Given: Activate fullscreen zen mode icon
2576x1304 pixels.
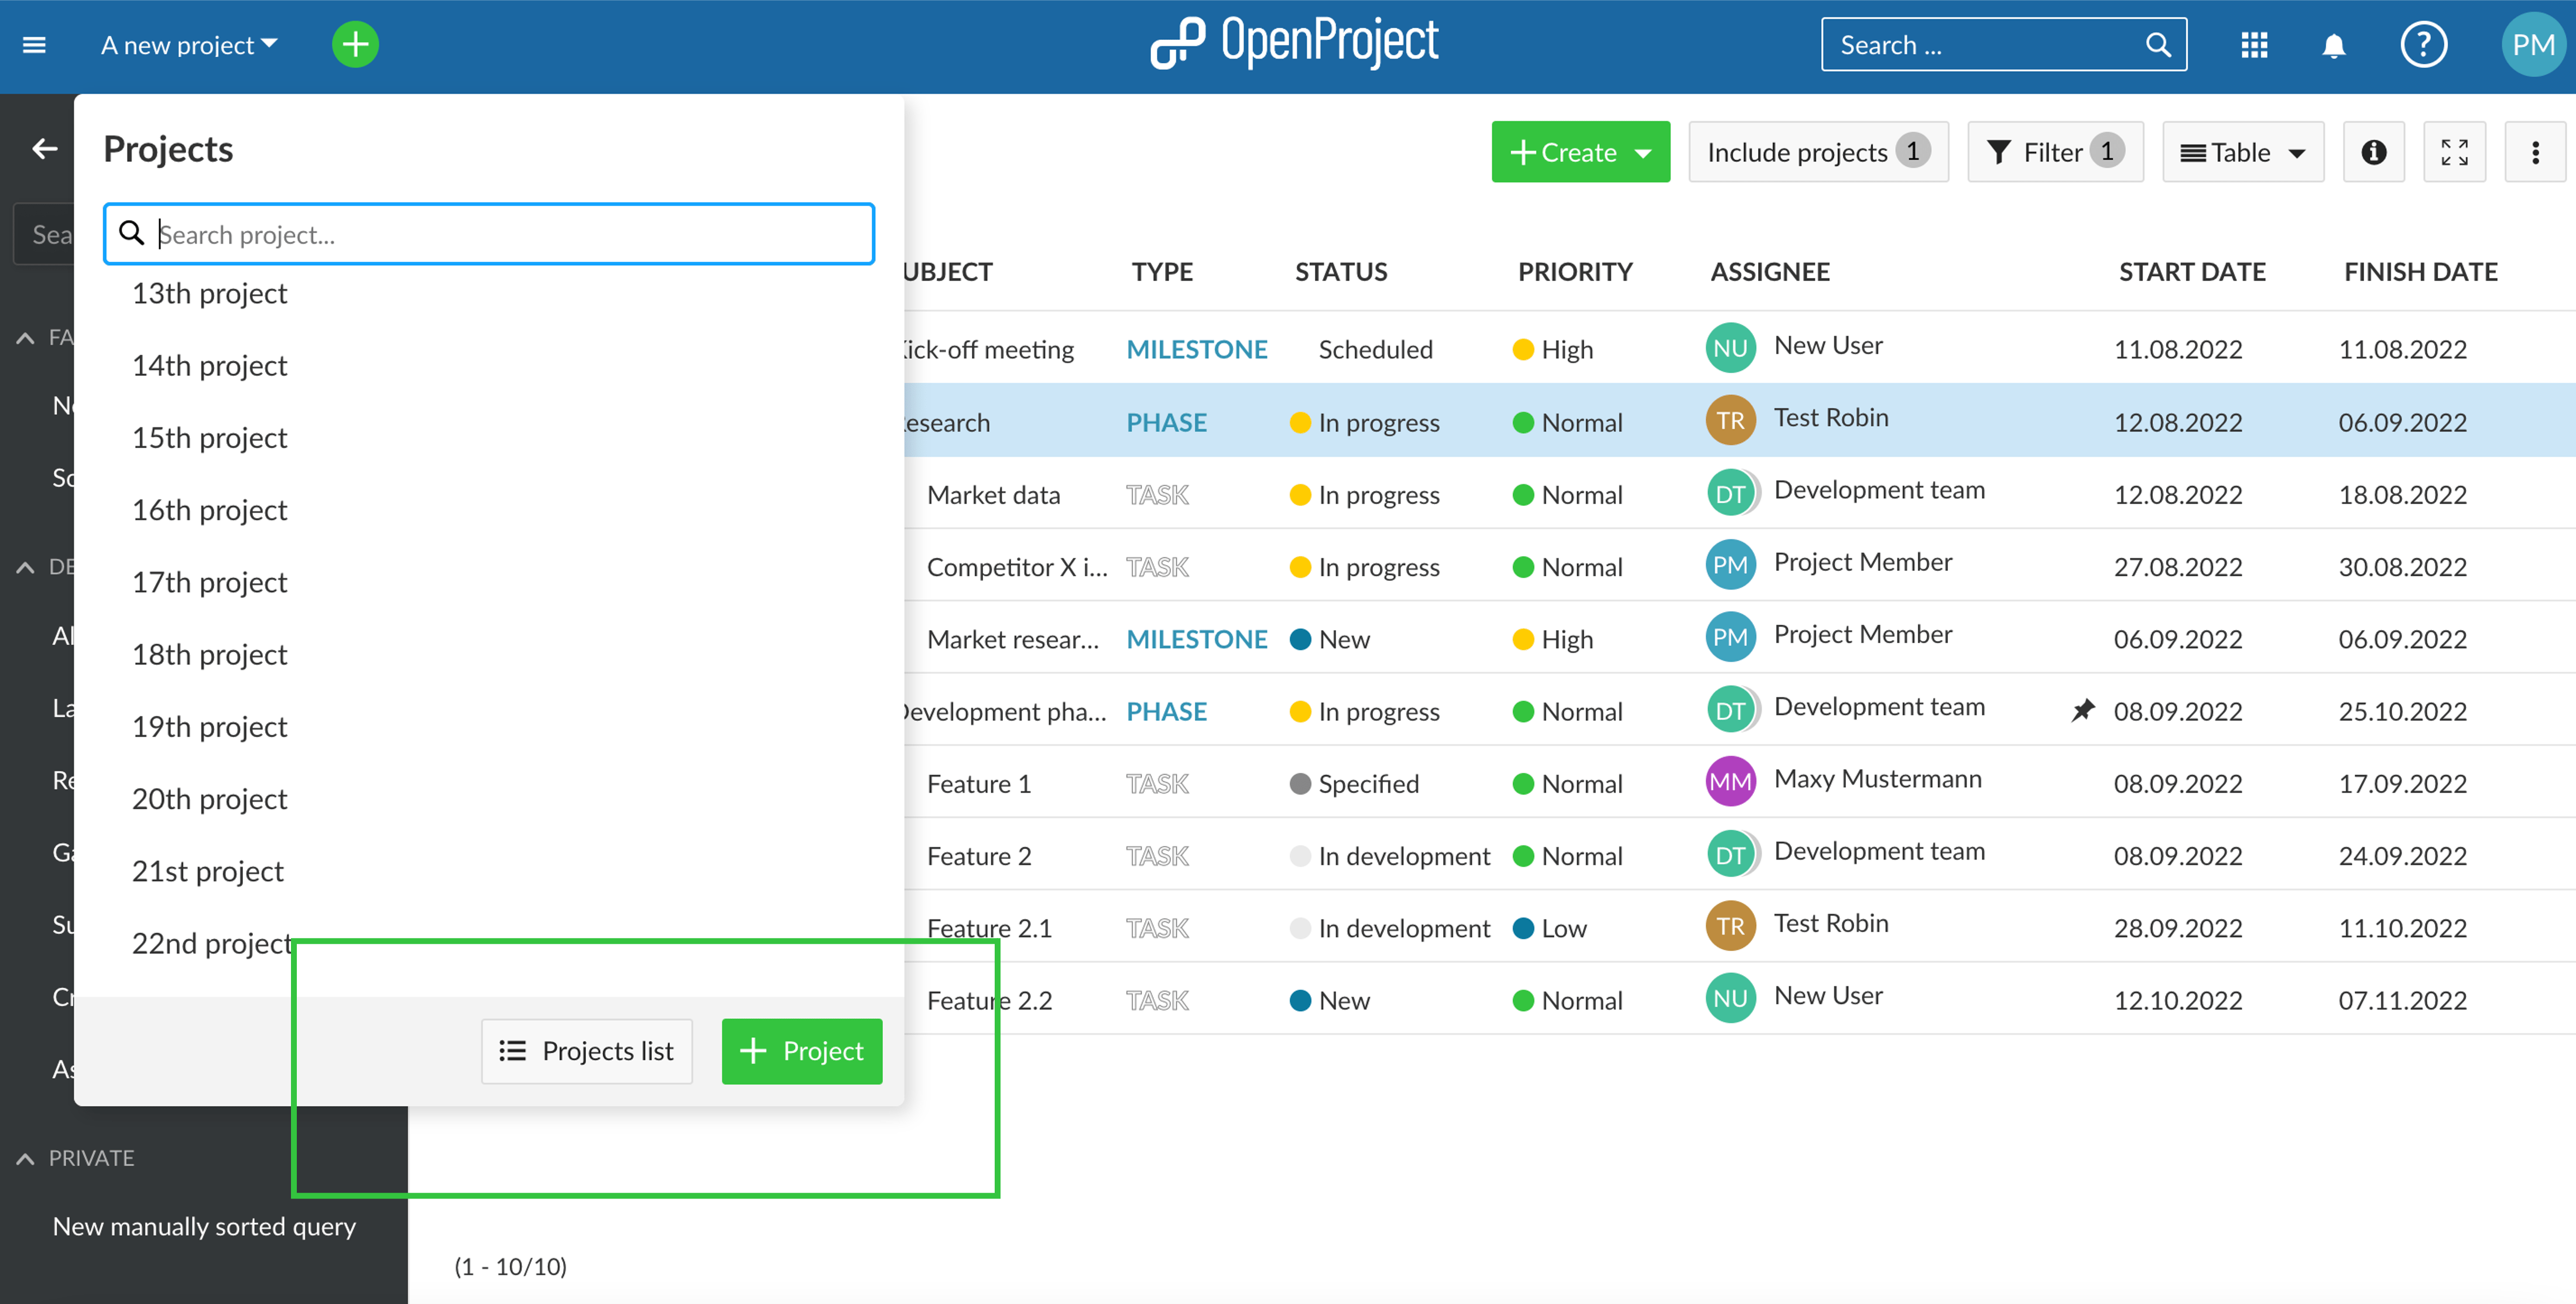Looking at the screenshot, I should click(x=2454, y=152).
